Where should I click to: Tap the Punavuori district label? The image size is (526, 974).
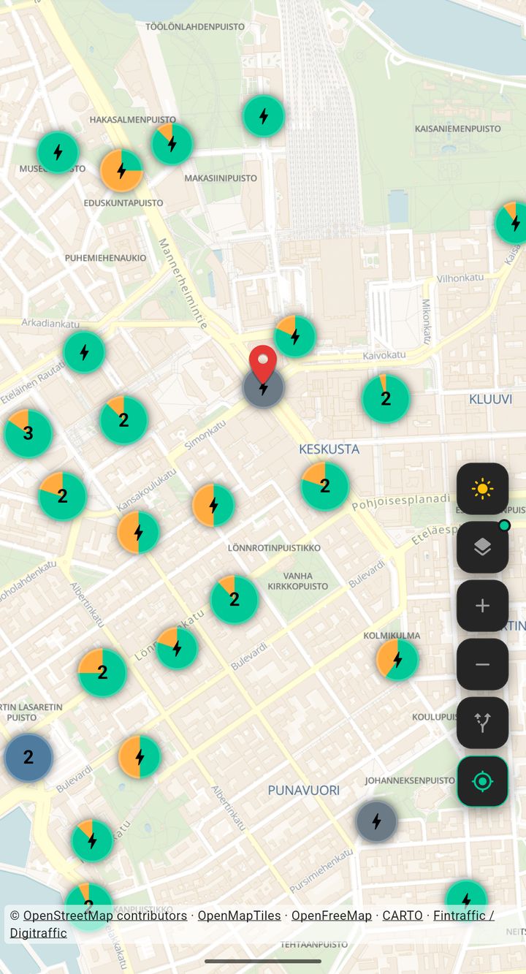pos(304,790)
